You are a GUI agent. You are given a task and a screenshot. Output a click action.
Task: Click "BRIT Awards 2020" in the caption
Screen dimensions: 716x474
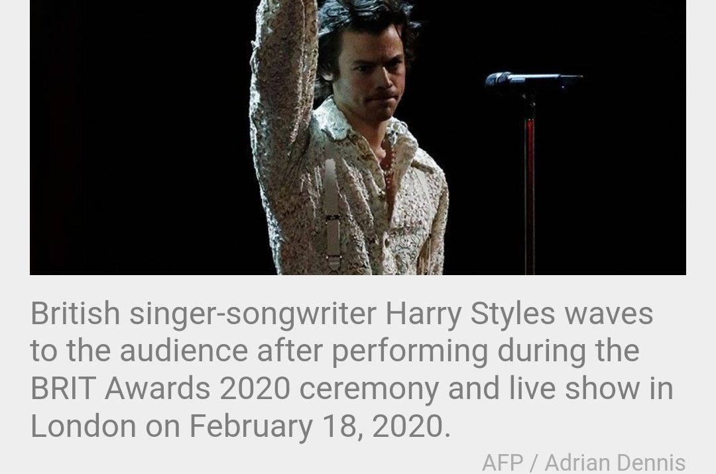click(x=160, y=388)
